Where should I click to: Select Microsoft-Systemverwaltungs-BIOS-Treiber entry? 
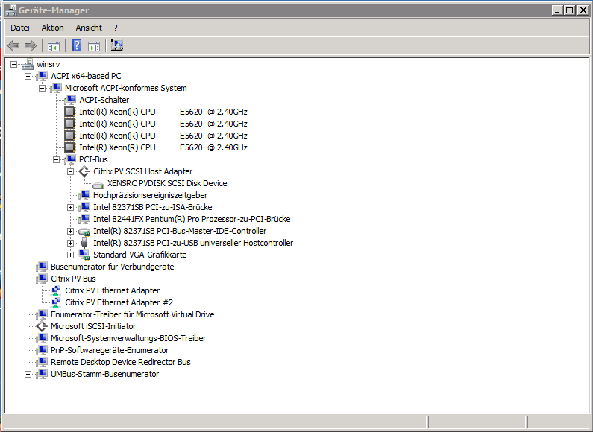pyautogui.click(x=128, y=338)
